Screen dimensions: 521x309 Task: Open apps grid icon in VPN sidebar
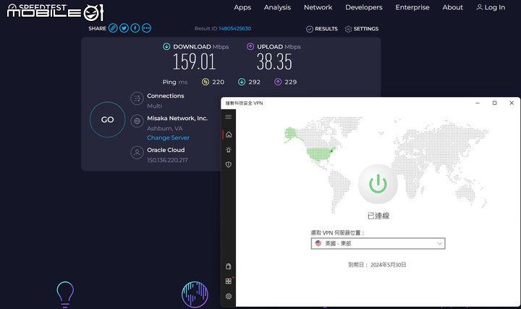coord(229,281)
